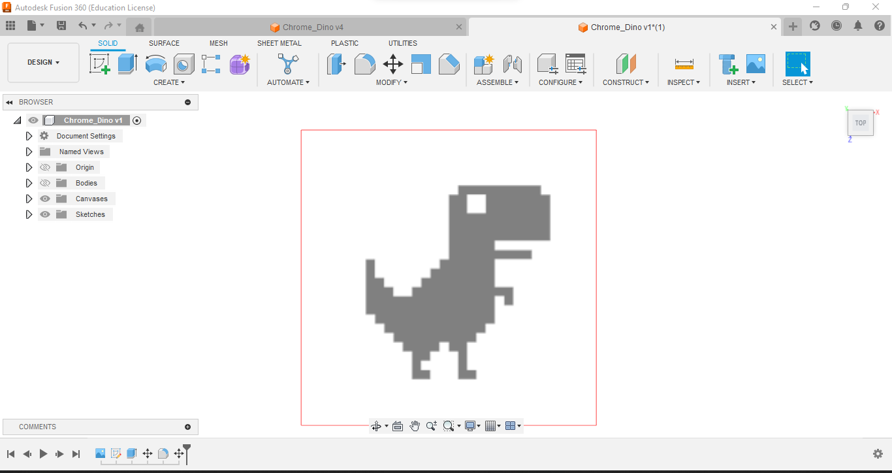Open the Help question mark icon
This screenshot has height=473, width=892.
(x=879, y=26)
